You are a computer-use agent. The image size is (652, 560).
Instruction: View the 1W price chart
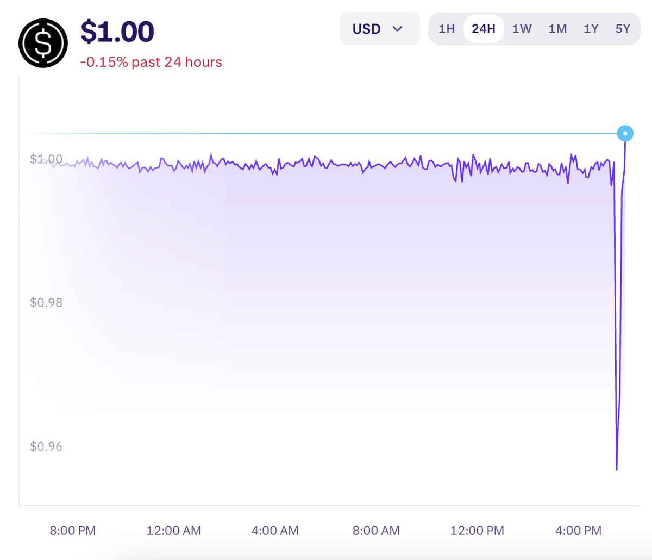pyautogui.click(x=521, y=29)
